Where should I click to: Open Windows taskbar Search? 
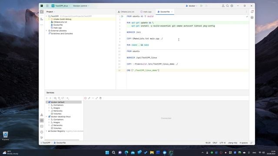[x=114, y=153]
